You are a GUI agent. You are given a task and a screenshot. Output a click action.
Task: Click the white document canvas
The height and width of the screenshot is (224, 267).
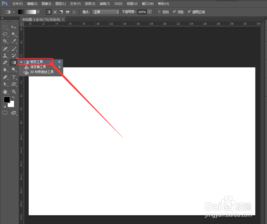[142, 141]
